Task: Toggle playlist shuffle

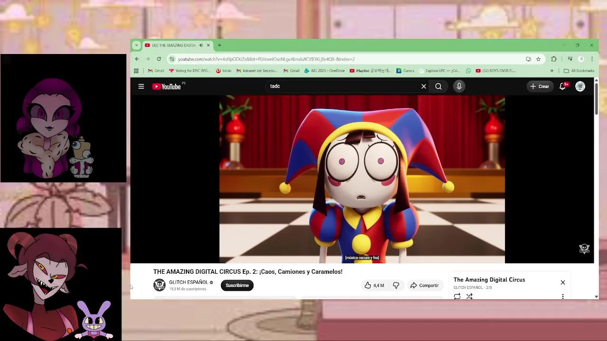Action: [469, 296]
